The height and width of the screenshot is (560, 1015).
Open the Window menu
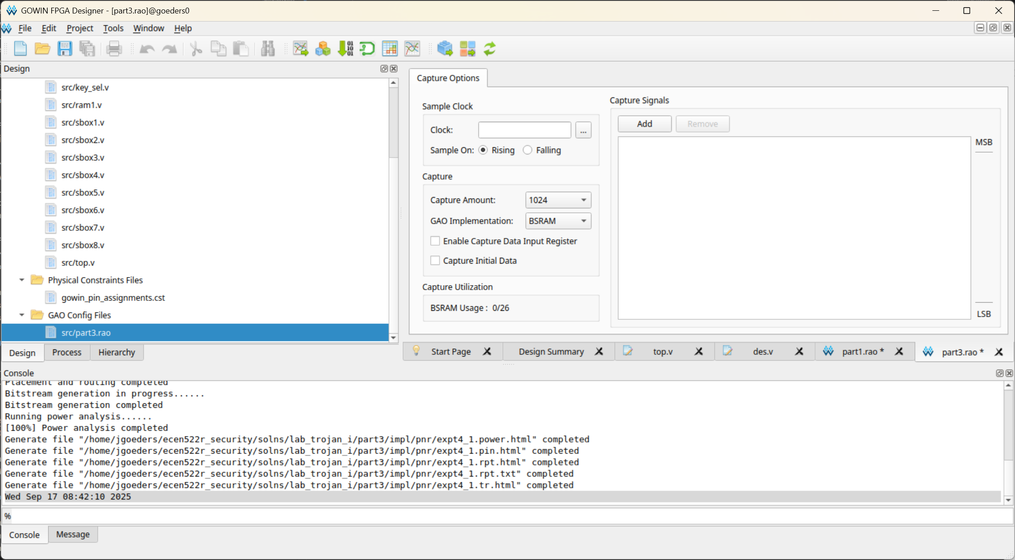[x=148, y=28]
